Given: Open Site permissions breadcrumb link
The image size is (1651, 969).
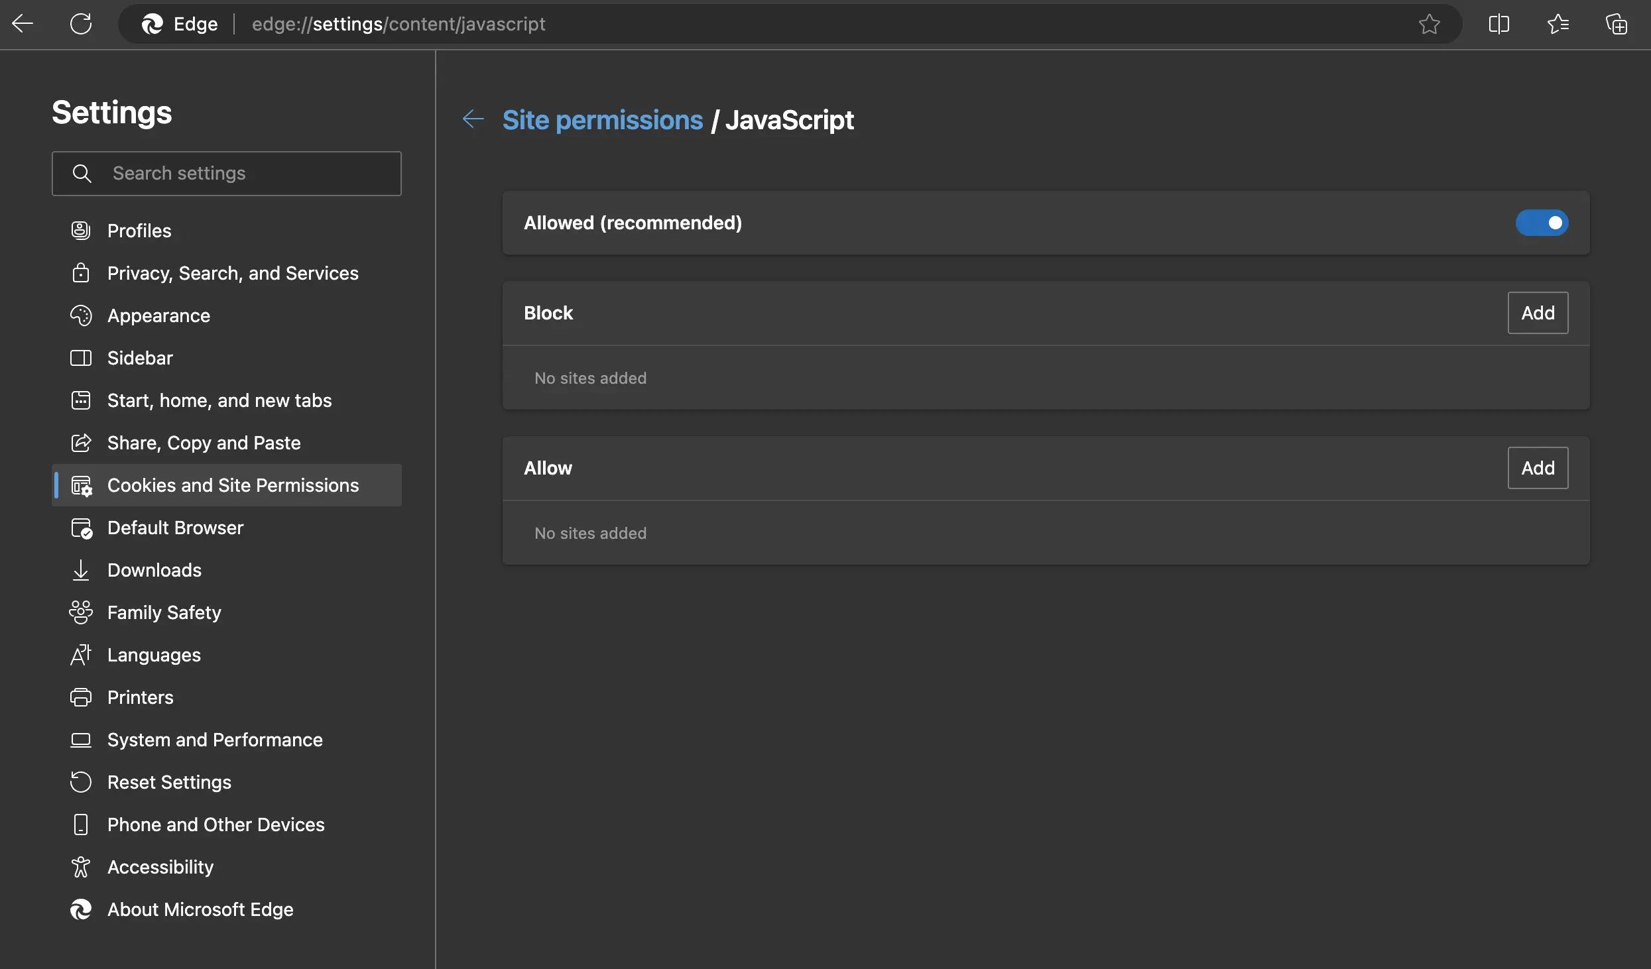Looking at the screenshot, I should (x=602, y=120).
